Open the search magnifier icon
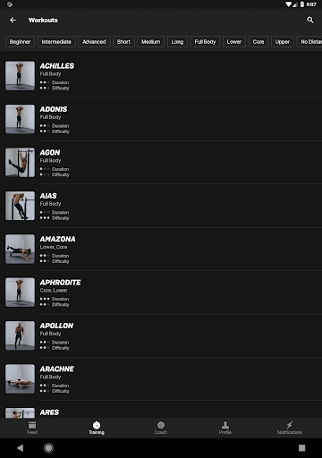Image resolution: width=322 pixels, height=458 pixels. coord(310,20)
